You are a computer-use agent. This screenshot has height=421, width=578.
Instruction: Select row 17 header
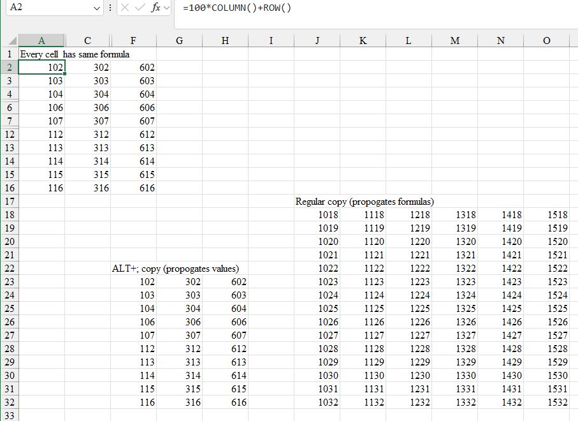point(10,201)
